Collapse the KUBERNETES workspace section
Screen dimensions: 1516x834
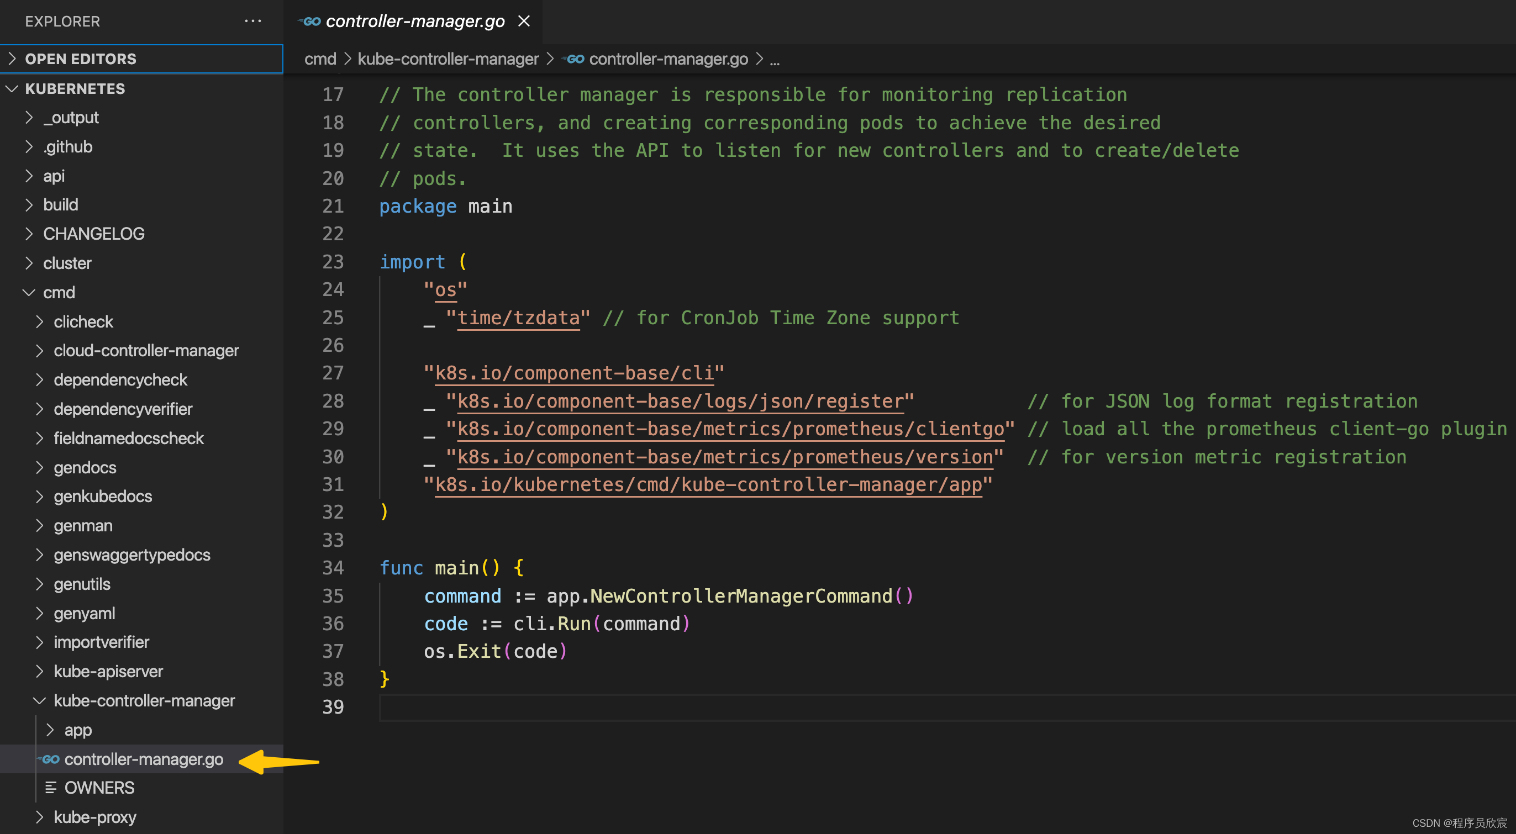(141, 89)
